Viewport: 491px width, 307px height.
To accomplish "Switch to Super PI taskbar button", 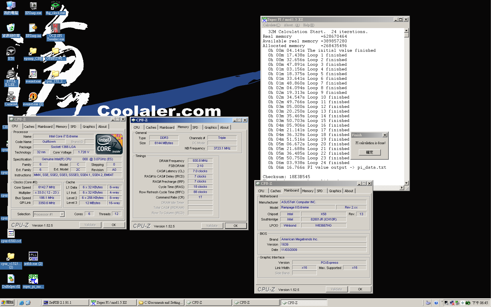I will pos(113,303).
